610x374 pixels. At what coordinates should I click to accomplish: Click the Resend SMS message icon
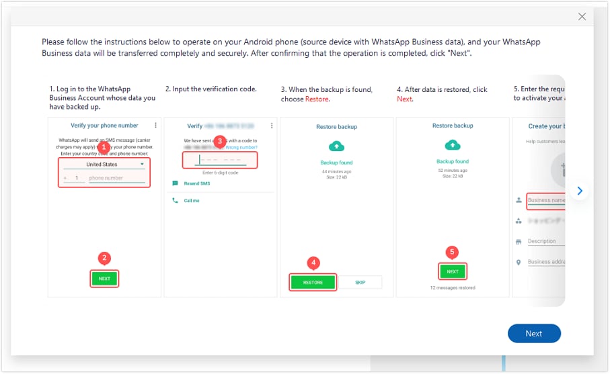point(175,183)
